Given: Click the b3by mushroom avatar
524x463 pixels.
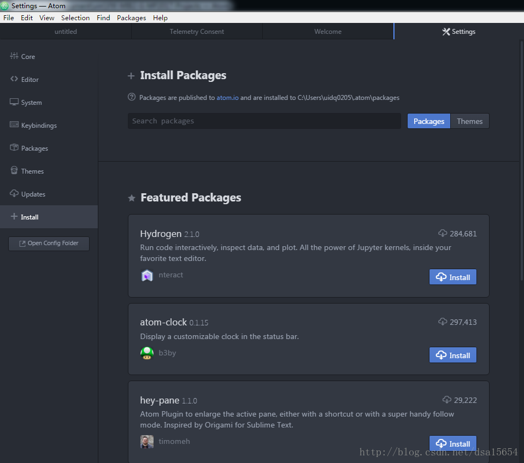Looking at the screenshot, I should click(x=147, y=353).
